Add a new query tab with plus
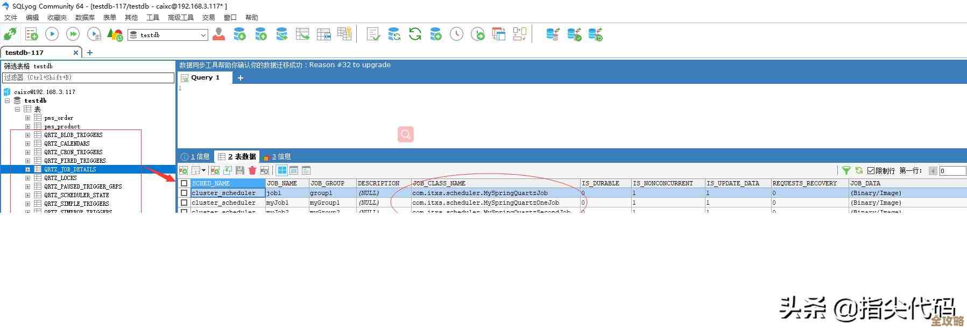This screenshot has width=967, height=331. coord(241,78)
